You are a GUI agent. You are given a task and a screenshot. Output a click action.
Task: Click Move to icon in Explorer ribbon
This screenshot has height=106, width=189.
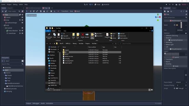tap(74, 36)
